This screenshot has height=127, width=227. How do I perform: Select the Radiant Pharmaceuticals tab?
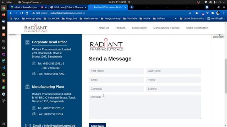tap(108, 7)
